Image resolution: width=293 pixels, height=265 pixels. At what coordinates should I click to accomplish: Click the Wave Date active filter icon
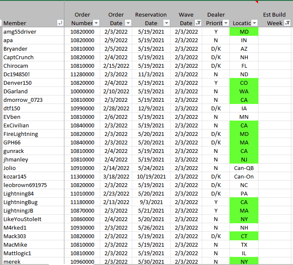tap(198, 23)
